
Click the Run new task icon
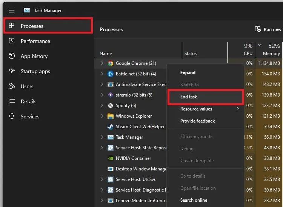tap(258, 29)
